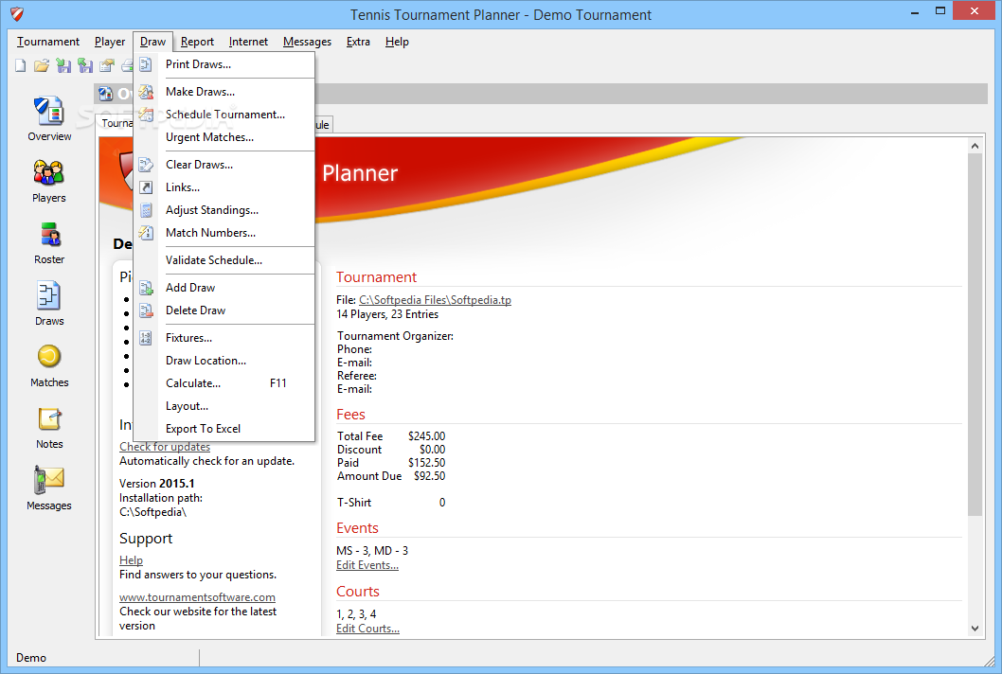Click the Tournament Organizer: label

(395, 336)
